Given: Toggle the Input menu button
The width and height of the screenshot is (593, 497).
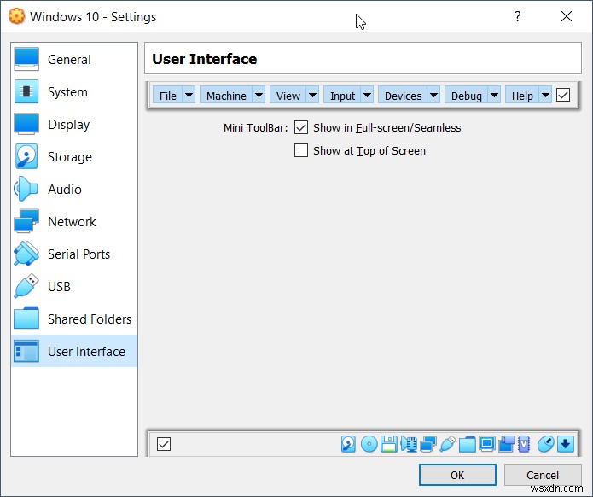Looking at the screenshot, I should 342,96.
